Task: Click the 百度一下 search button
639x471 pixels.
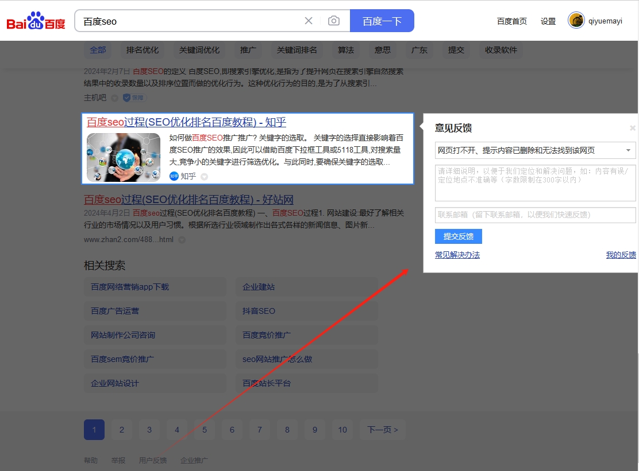Action: pyautogui.click(x=382, y=21)
